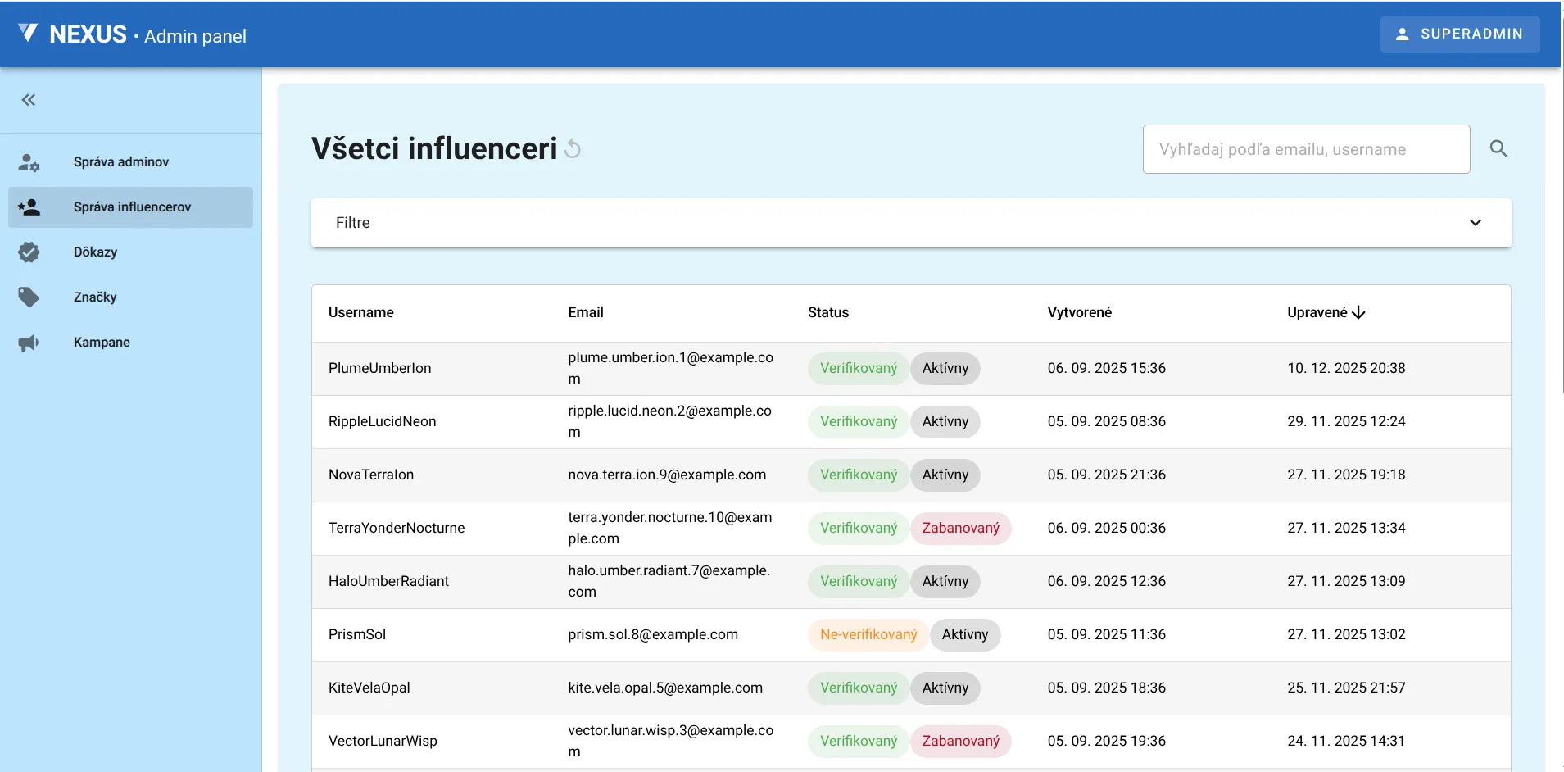Click the Správa influencerov person-star icon
Viewport: 1564px width, 772px height.
(29, 207)
